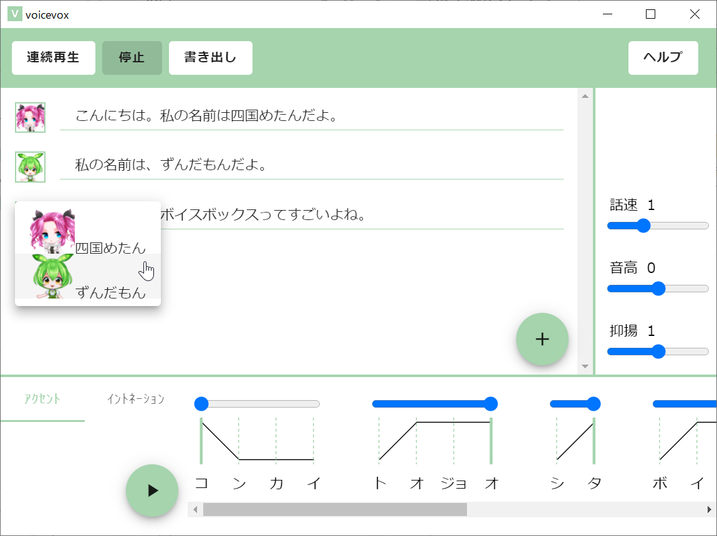Open the ヘルプ help button
The image size is (717, 536).
coord(663,57)
